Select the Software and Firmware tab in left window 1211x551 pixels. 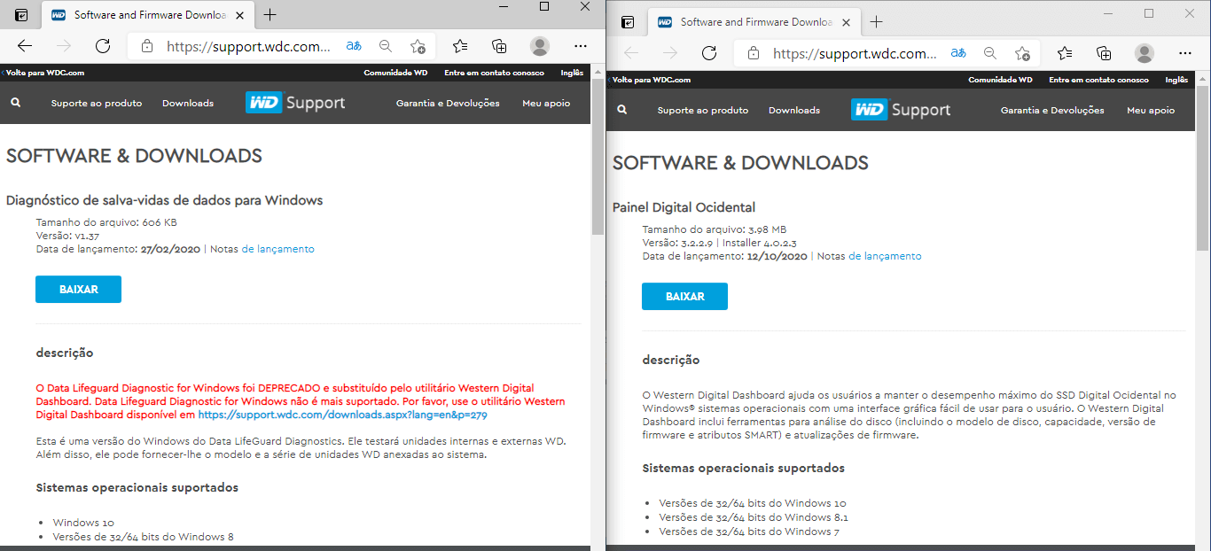146,15
